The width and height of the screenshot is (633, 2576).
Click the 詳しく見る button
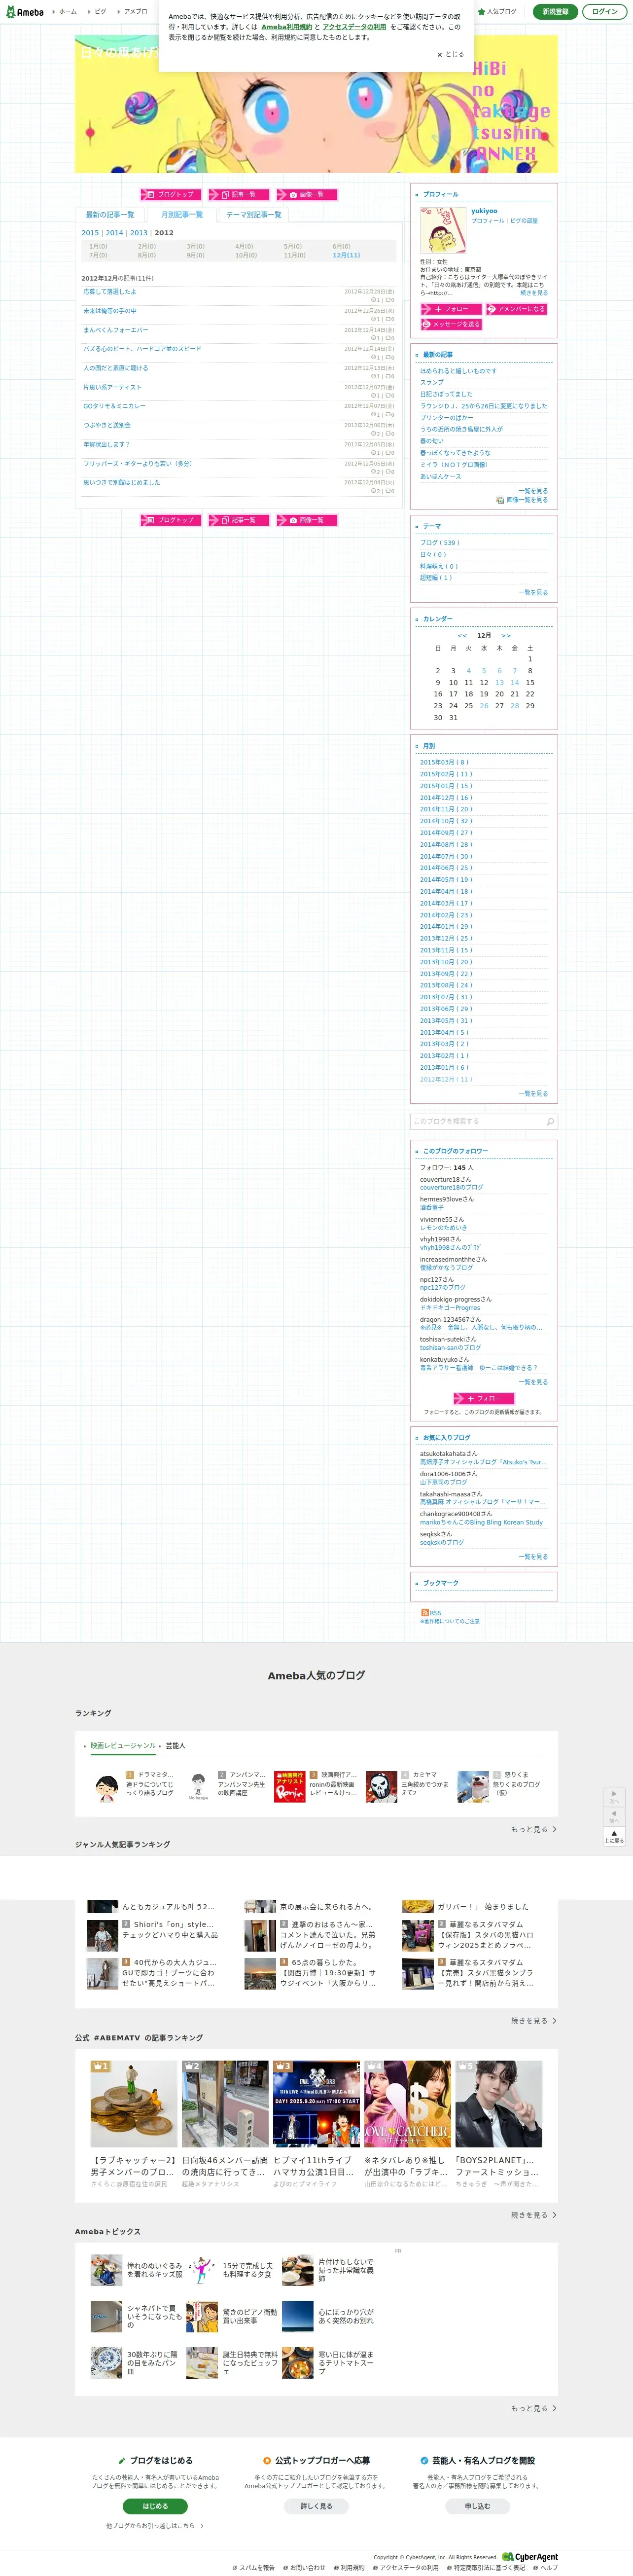[316, 2507]
